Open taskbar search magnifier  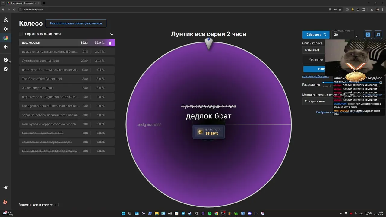(130, 213)
